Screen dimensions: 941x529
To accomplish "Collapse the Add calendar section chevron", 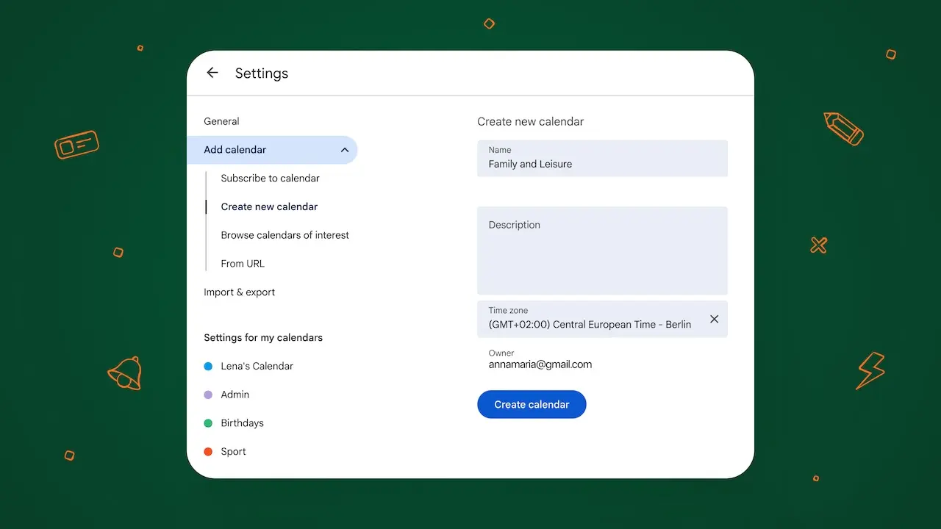I will click(344, 150).
